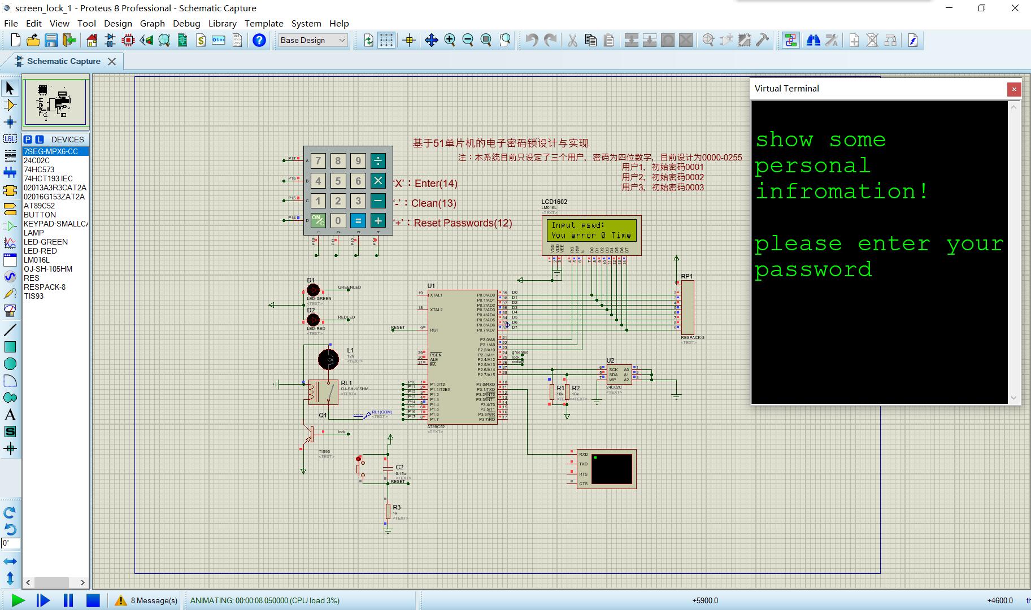Open a project with the folder icon
The image size is (1031, 610).
pos(33,40)
